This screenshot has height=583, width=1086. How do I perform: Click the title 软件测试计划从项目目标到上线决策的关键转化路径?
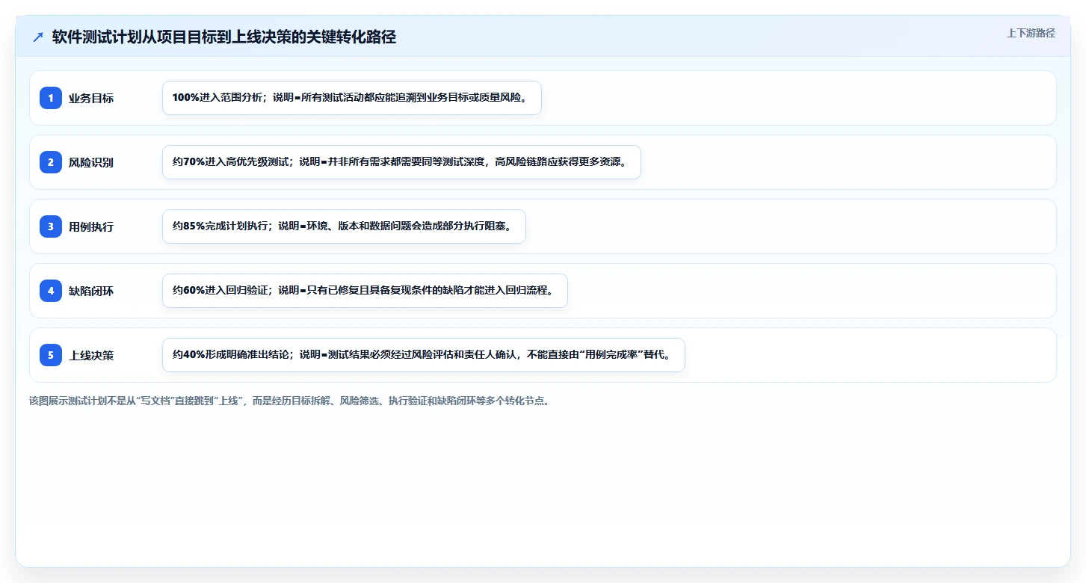click(x=224, y=37)
